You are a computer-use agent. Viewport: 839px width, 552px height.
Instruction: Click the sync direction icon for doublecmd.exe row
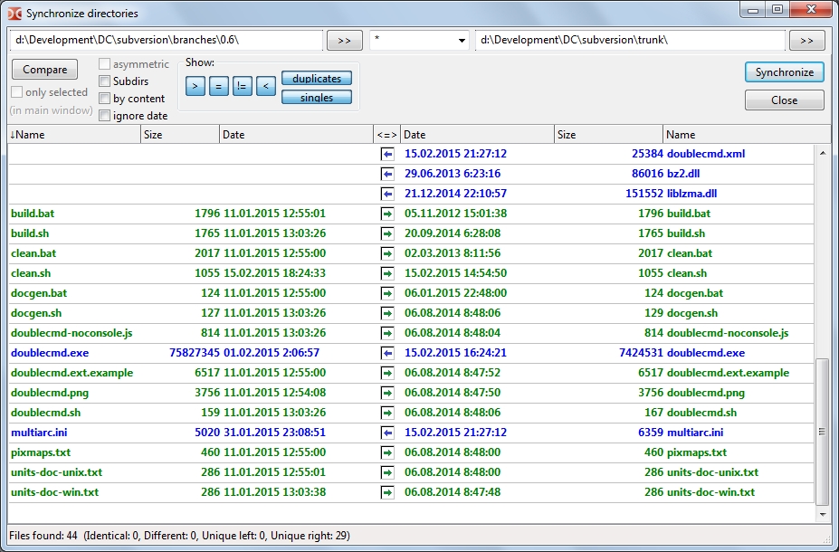pos(387,353)
